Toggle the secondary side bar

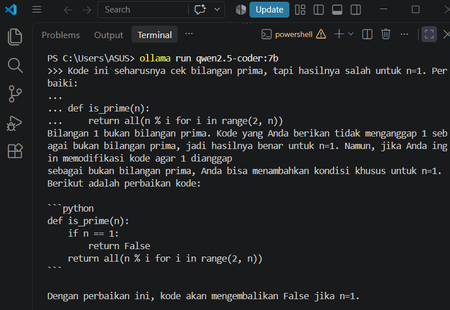tap(355, 10)
